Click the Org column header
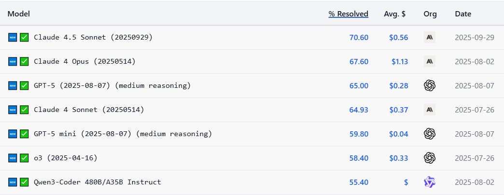Viewport: 504px width, 195px height. coord(430,14)
